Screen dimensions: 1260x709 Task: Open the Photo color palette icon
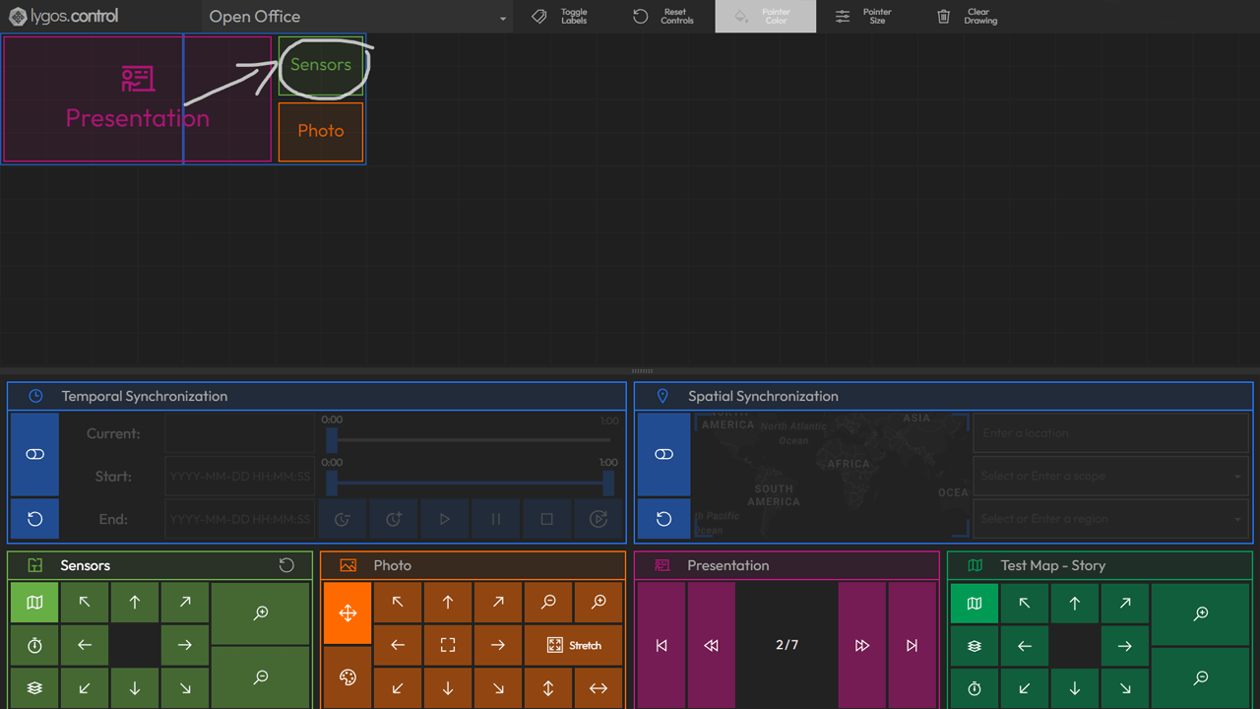point(347,677)
